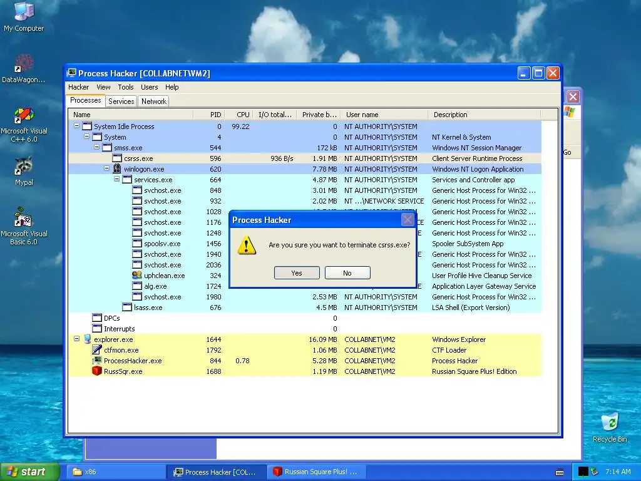Click the red RussSqr.exe cube icon
Screen dimensions: 641x481
tap(97, 371)
